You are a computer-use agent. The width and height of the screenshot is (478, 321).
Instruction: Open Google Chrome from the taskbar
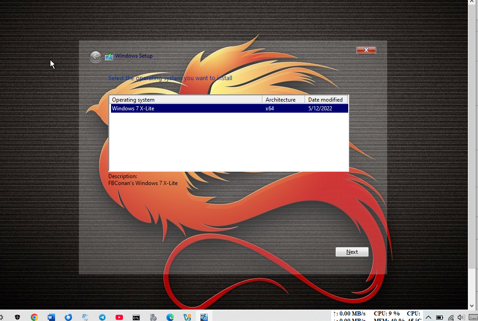pyautogui.click(x=34, y=317)
